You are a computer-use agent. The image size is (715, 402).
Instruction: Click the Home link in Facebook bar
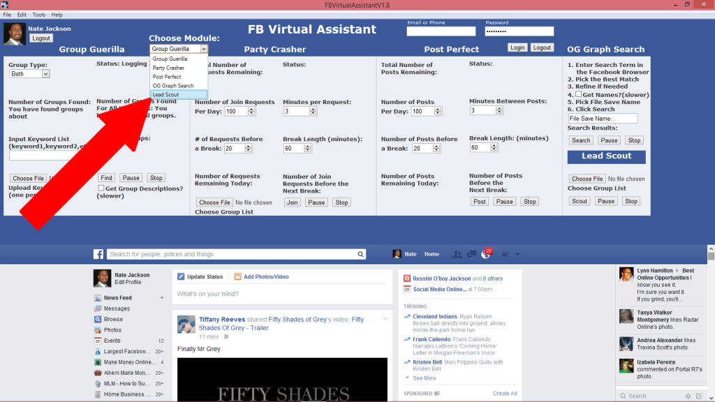tap(432, 254)
